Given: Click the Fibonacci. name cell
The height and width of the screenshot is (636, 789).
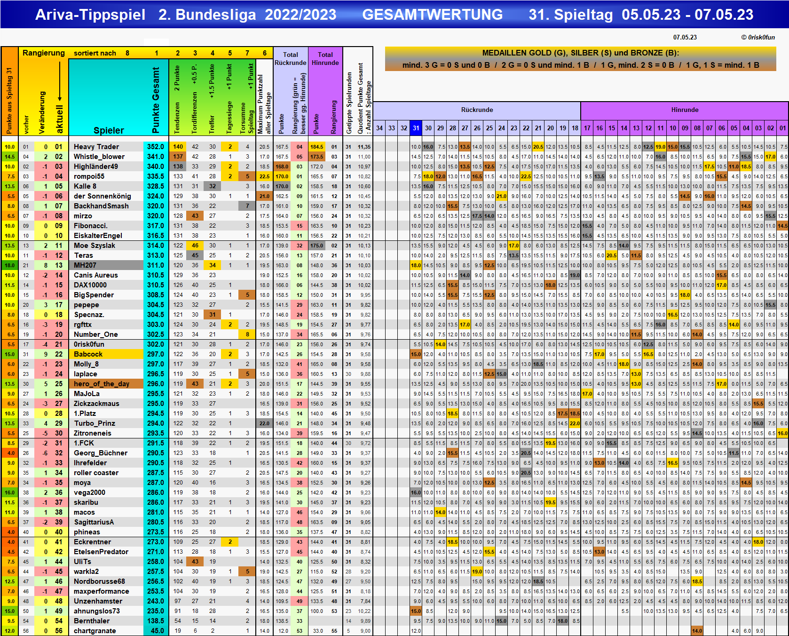Looking at the screenshot, I should (x=106, y=226).
